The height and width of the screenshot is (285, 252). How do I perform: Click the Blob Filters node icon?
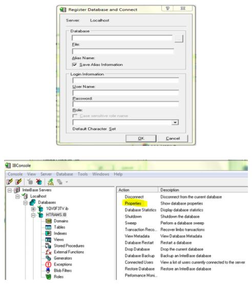(48, 271)
